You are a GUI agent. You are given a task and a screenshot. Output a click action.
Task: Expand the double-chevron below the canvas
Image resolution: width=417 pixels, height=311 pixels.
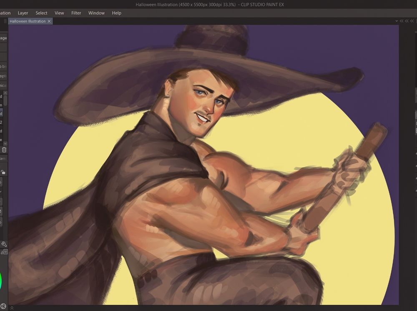coord(12,308)
